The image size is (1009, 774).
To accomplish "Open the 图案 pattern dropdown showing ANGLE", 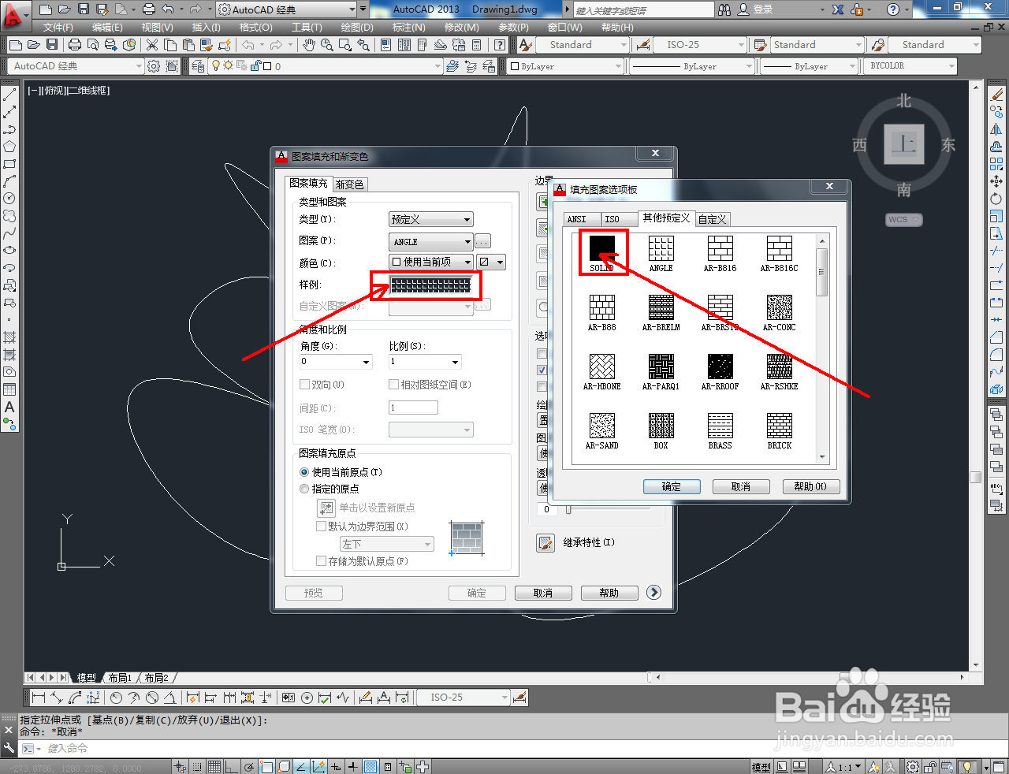I will click(x=431, y=241).
